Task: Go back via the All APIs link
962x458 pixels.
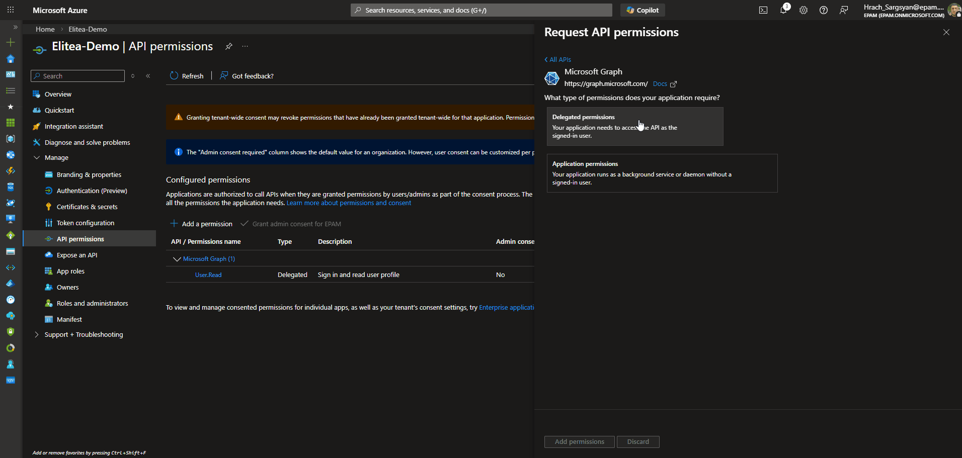Action: pyautogui.click(x=557, y=59)
